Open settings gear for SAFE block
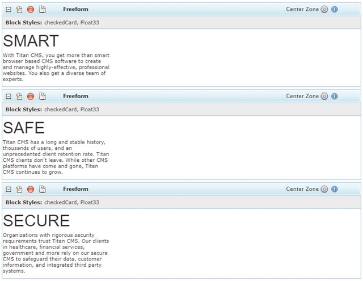The width and height of the screenshot is (363, 281). click(x=324, y=96)
